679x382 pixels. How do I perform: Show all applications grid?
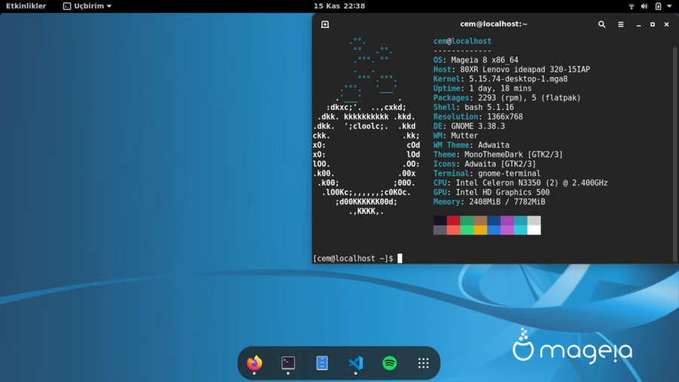[x=423, y=362]
